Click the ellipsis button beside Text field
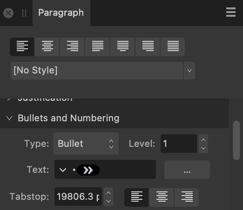Image resolution: width=243 pixels, height=210 pixels. pyautogui.click(x=187, y=170)
